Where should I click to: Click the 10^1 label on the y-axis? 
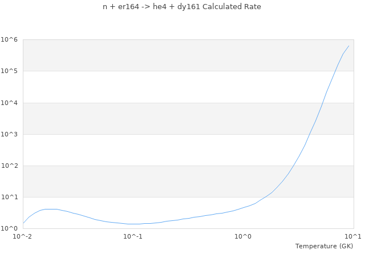click(10, 197)
